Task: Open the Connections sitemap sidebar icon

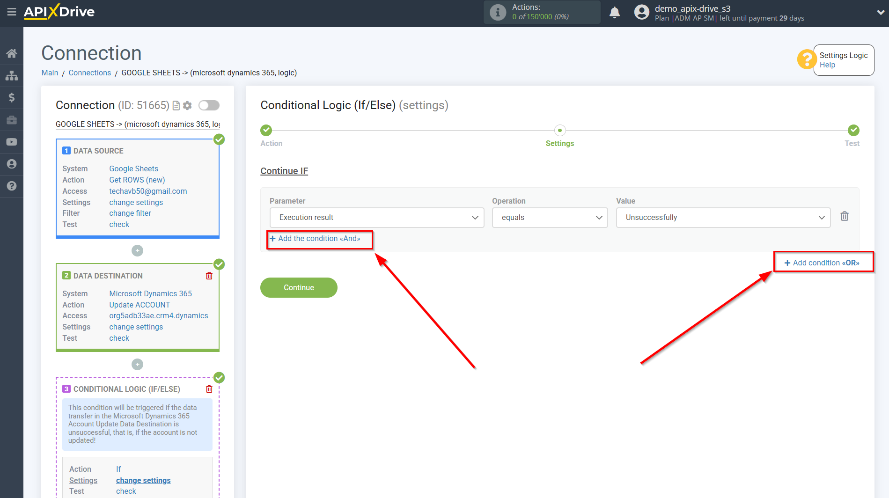Action: (12, 75)
